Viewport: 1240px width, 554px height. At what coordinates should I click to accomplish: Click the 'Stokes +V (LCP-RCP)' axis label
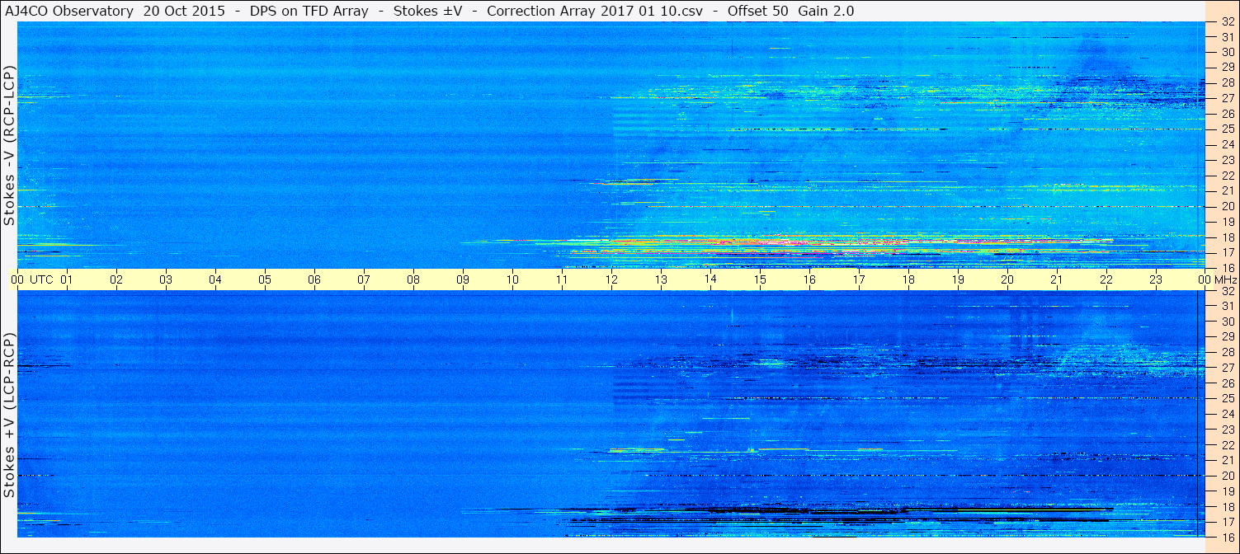9,416
